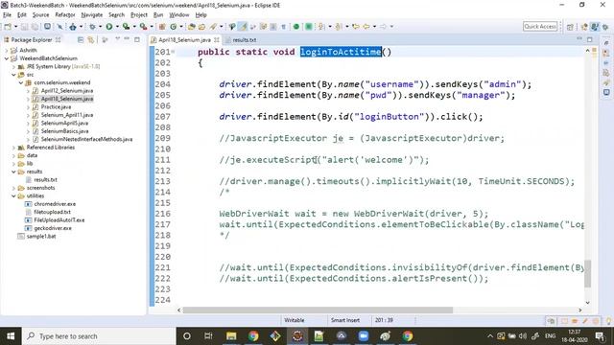Select SeleniumBasics.java in Package Explorer
This screenshot has height=345, width=614.
[64, 131]
